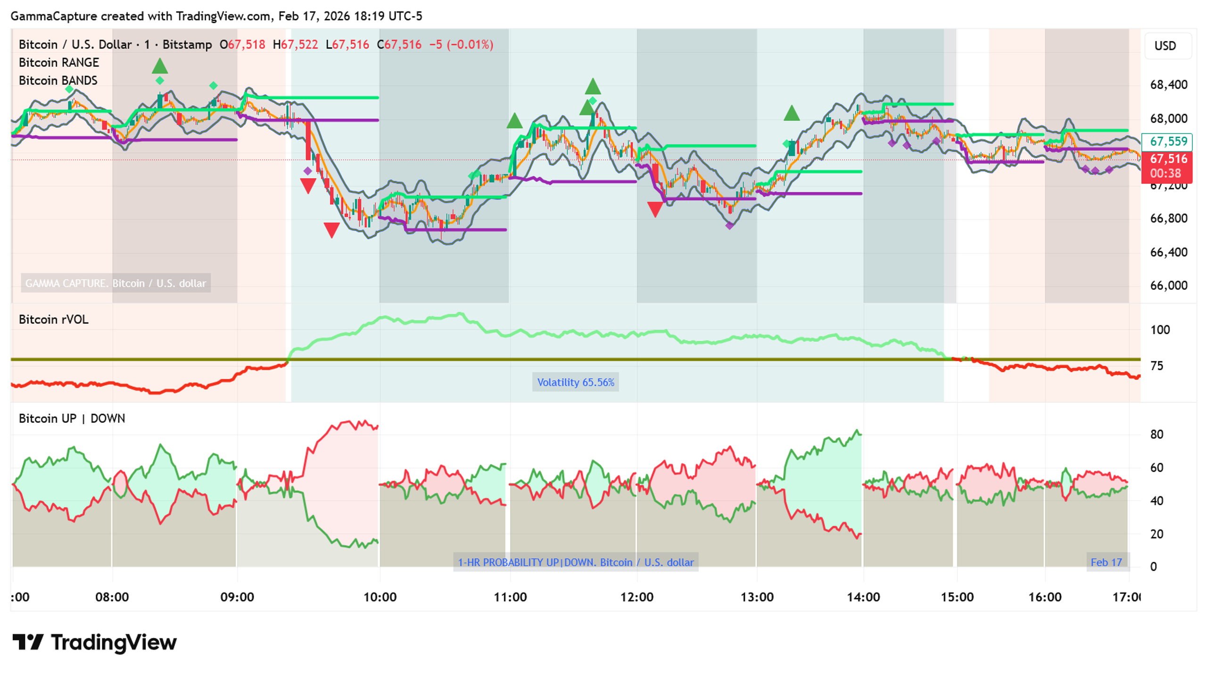
Task: Click the topmost green up-triangle signal before 12:00
Action: (x=593, y=86)
